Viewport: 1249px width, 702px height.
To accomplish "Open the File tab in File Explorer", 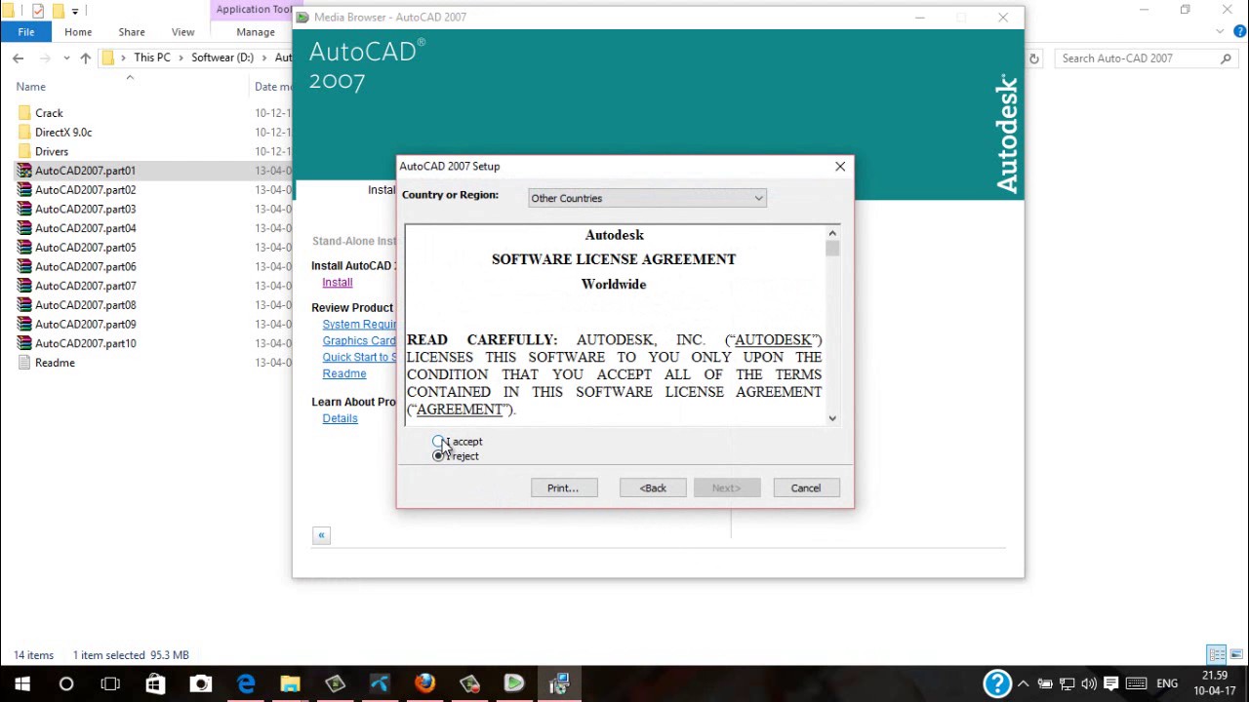I will pyautogui.click(x=26, y=32).
